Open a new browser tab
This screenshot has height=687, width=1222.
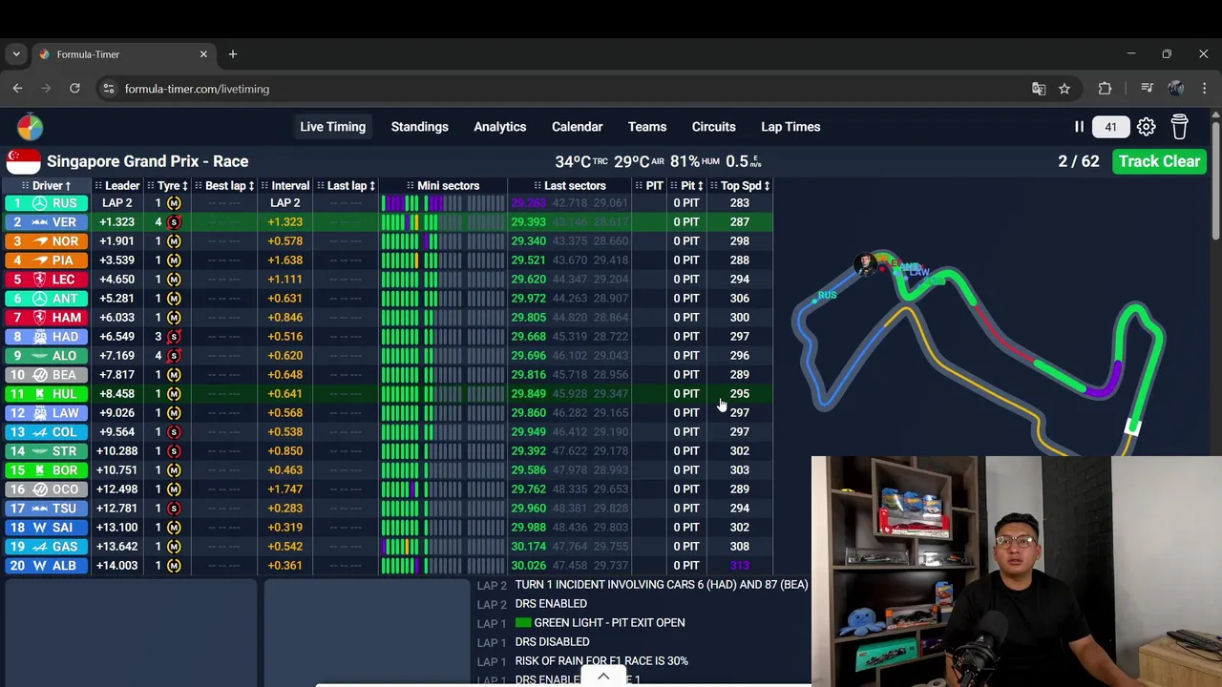232,54
